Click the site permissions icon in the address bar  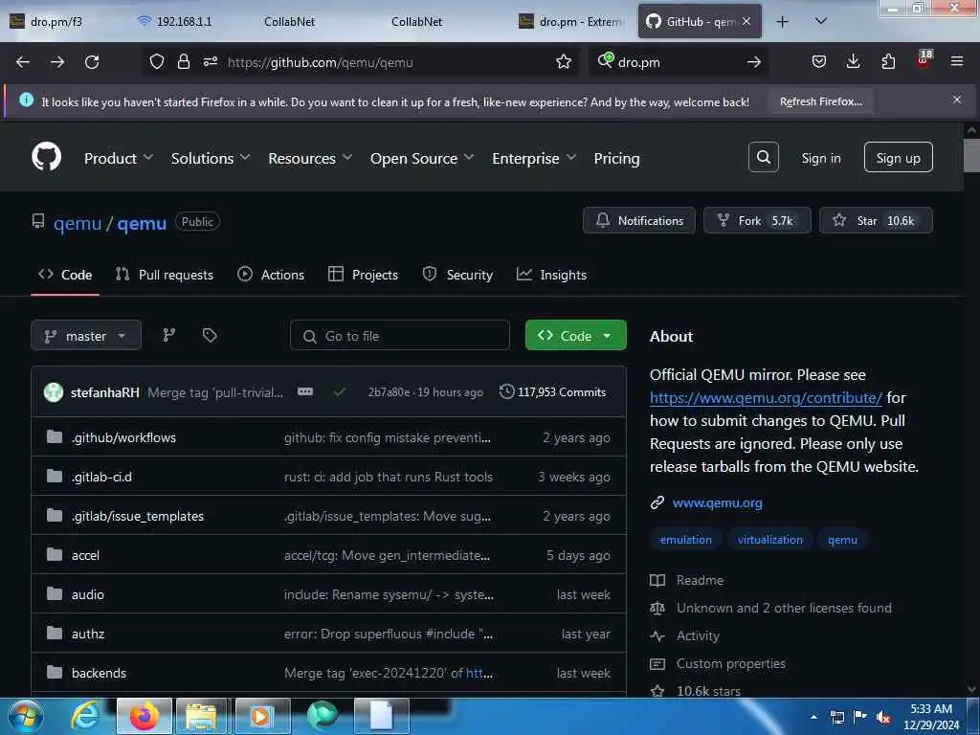coord(210,62)
